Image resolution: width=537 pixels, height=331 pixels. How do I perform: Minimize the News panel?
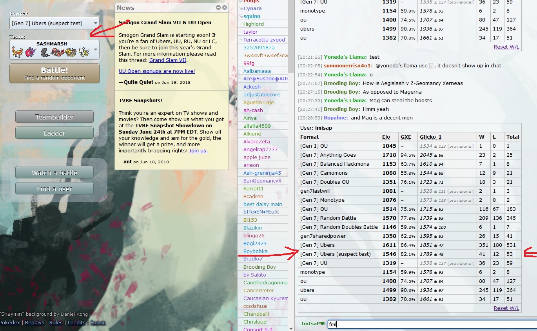[218, 7]
